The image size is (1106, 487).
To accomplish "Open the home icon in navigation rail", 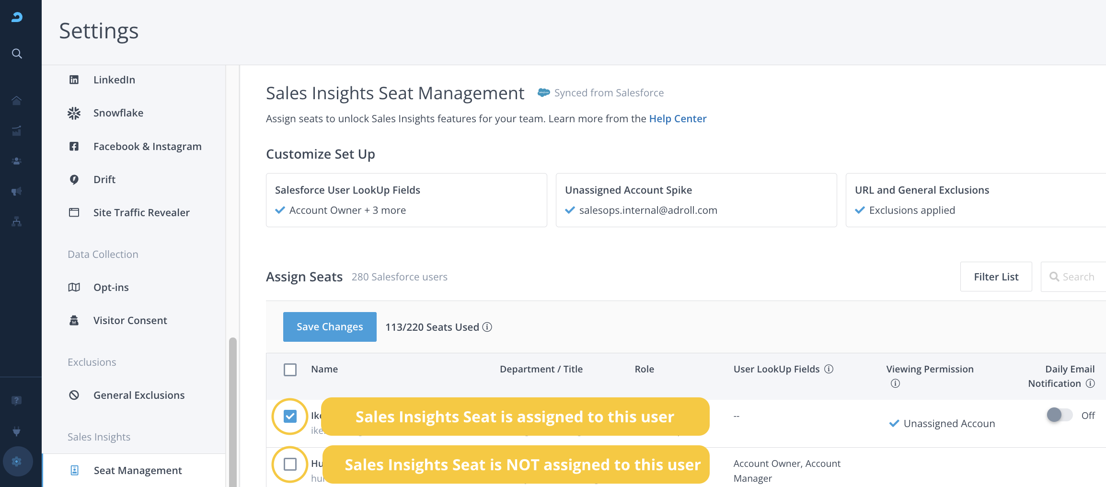I will [x=17, y=100].
